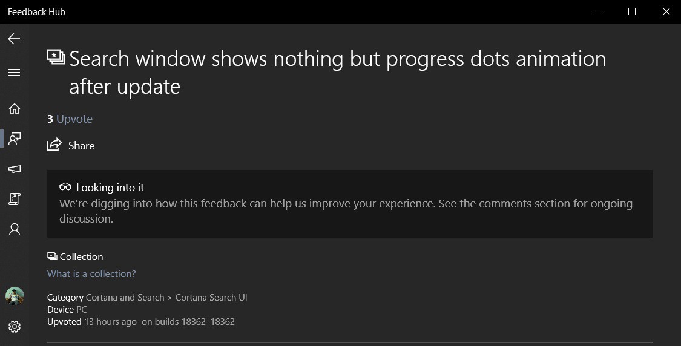Click the Share text label
681x346 pixels.
[x=81, y=146]
